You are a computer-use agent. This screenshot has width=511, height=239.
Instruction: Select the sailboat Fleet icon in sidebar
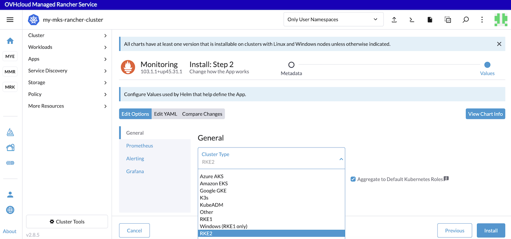10,132
